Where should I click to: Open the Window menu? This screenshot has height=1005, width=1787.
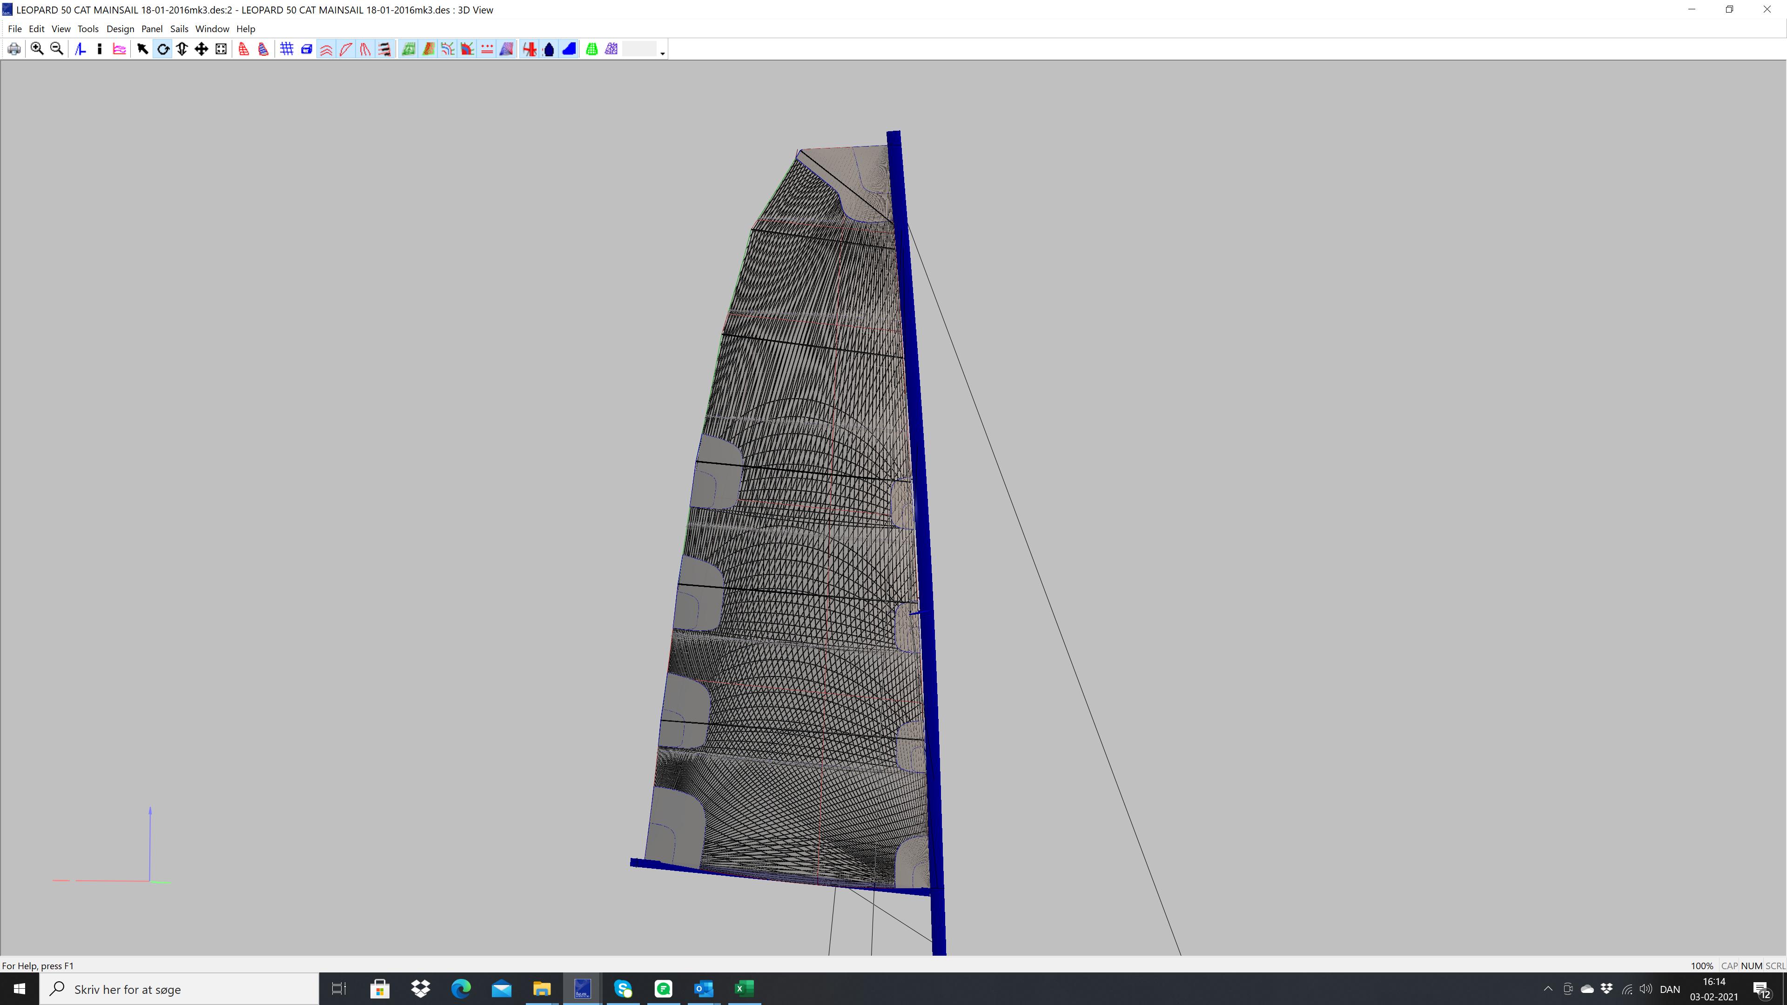click(x=212, y=28)
